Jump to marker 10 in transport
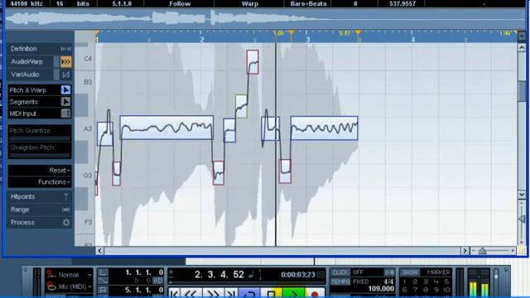 pyautogui.click(x=446, y=290)
